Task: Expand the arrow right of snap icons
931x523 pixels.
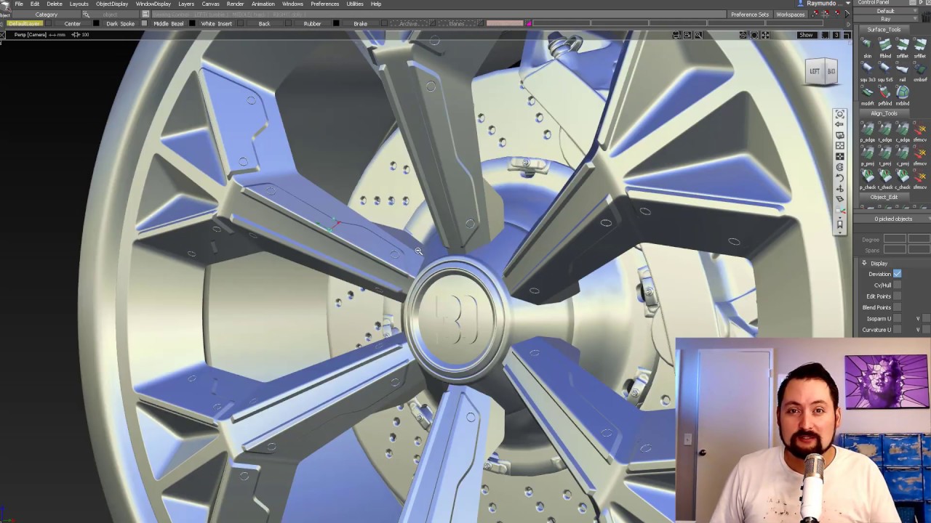Action: tap(847, 14)
